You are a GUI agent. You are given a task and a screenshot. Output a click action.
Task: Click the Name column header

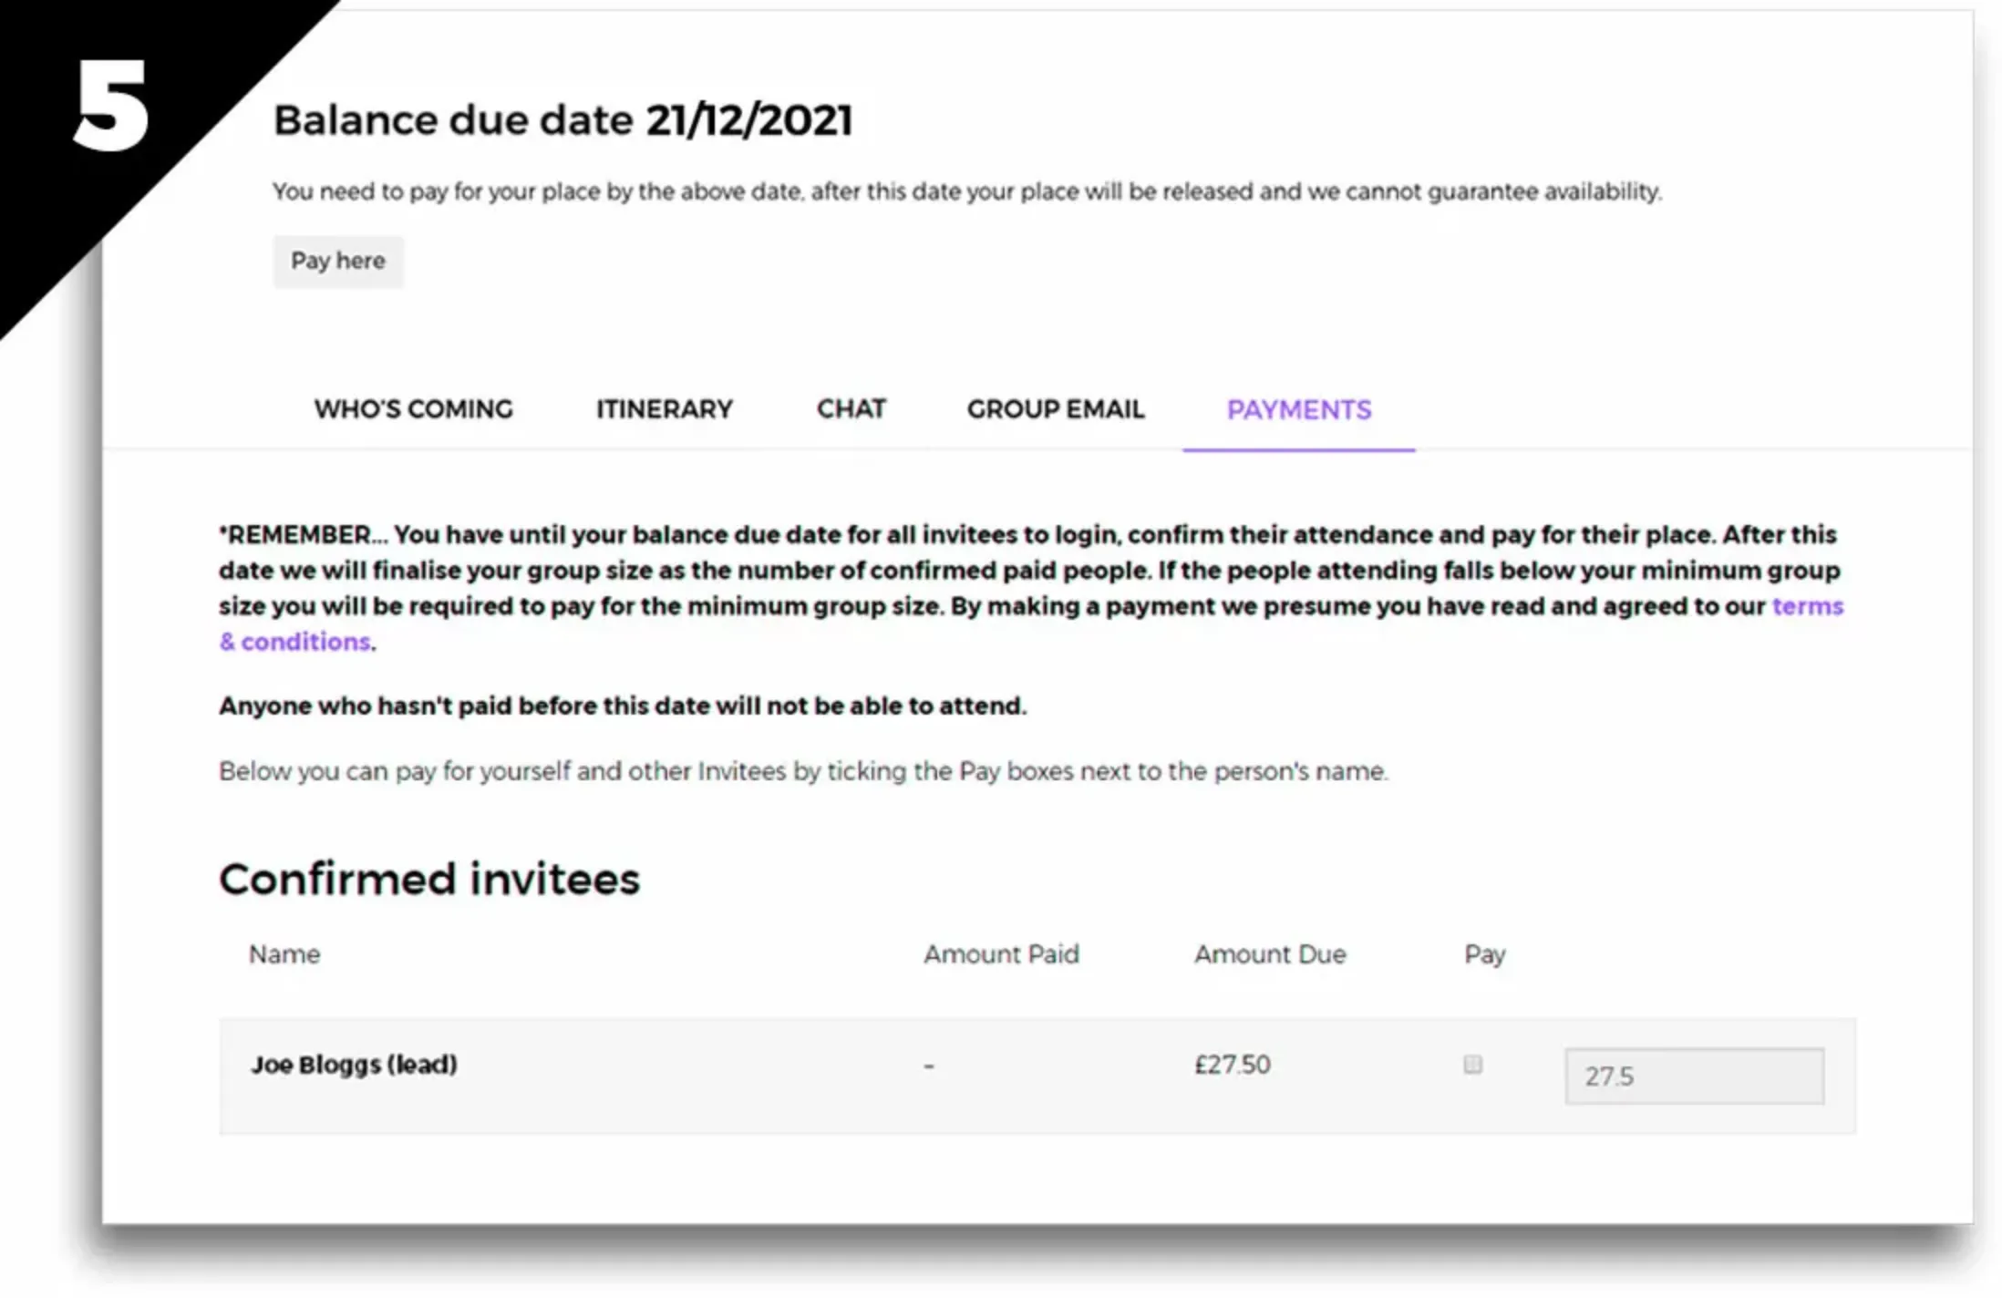tap(284, 954)
